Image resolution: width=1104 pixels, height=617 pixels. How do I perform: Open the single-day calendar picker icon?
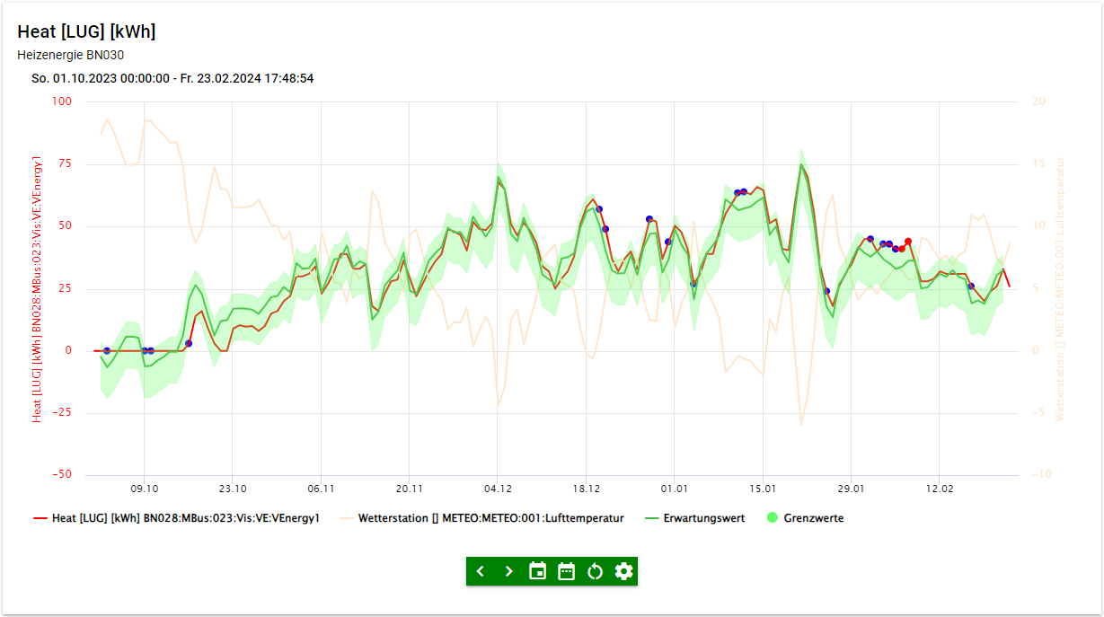[x=538, y=571]
